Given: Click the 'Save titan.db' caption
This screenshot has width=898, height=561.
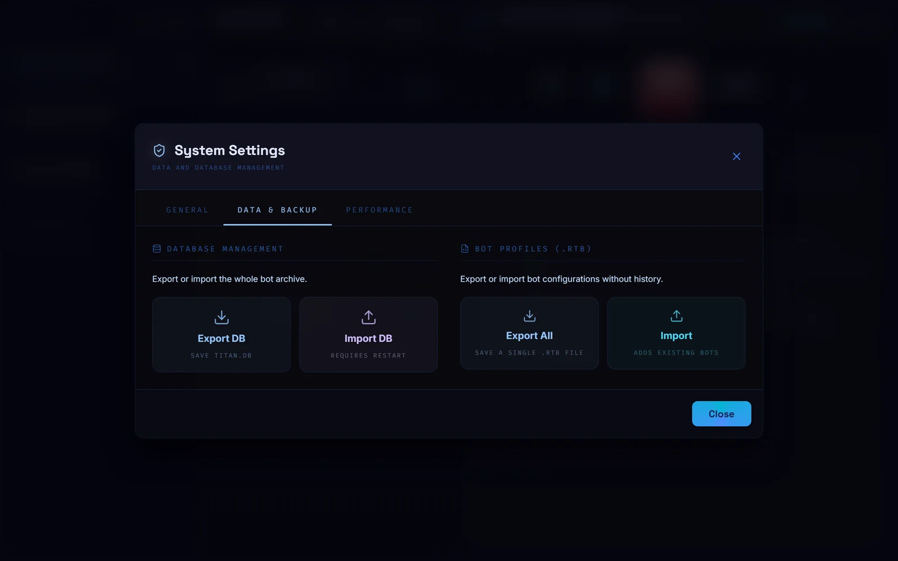Looking at the screenshot, I should 221,356.
